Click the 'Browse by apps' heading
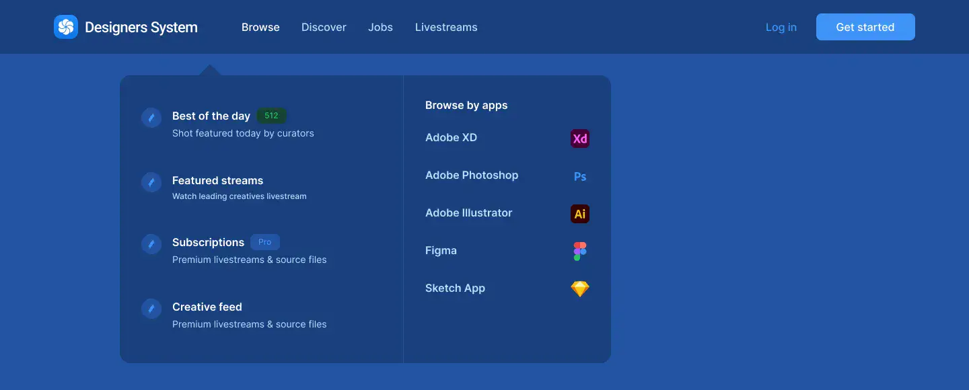Screen dimensions: 969x390 (x=466, y=105)
